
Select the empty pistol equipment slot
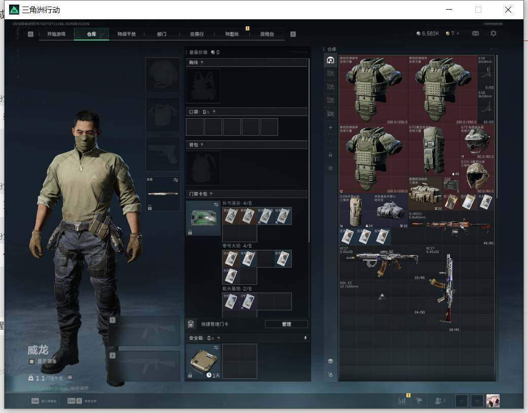click(x=163, y=154)
